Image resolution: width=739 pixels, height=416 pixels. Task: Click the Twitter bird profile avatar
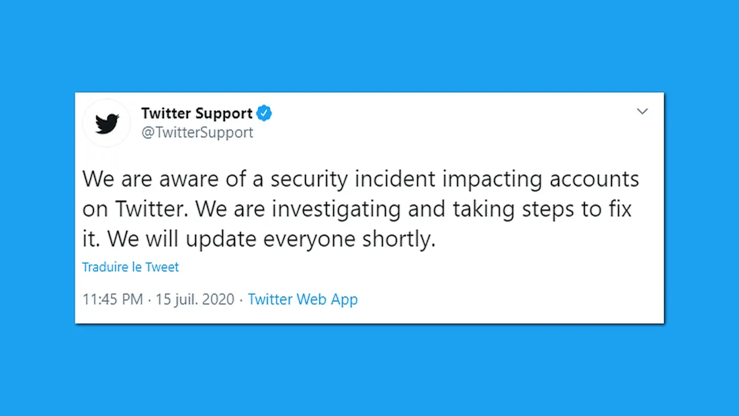click(x=106, y=123)
